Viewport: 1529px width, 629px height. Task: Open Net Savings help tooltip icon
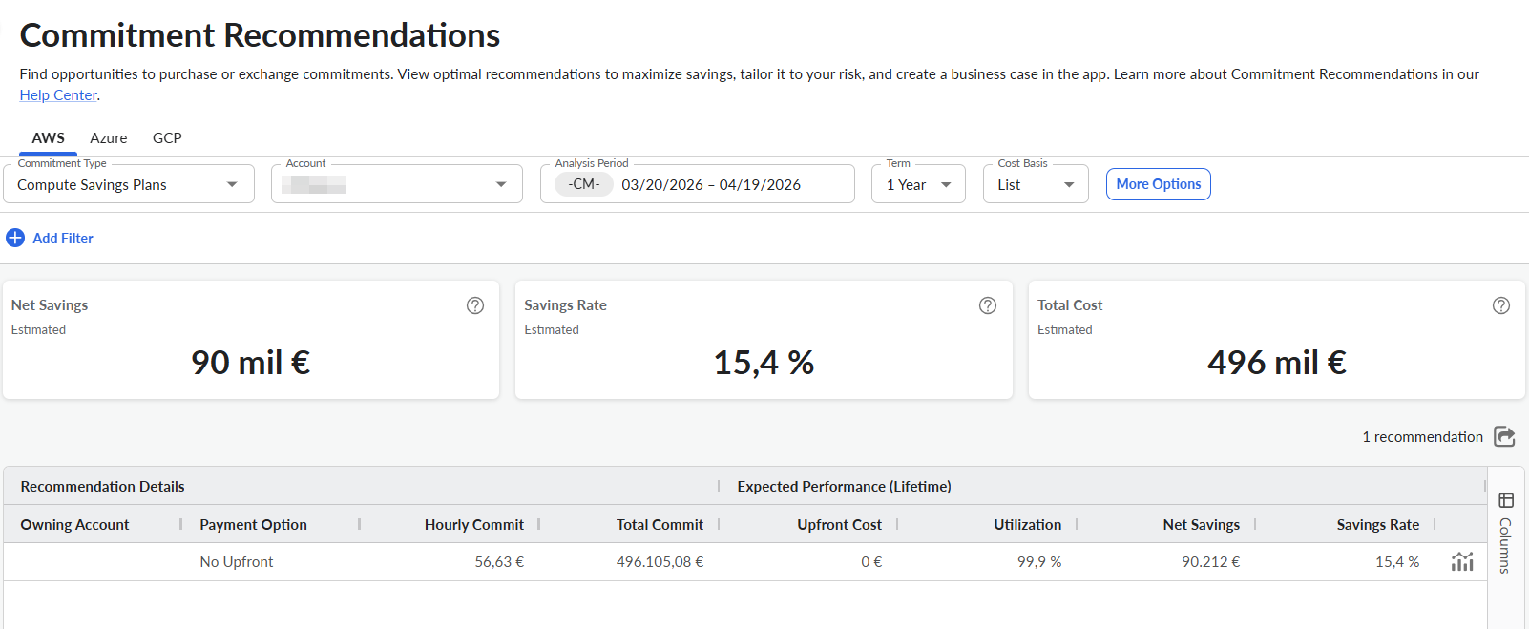475,305
